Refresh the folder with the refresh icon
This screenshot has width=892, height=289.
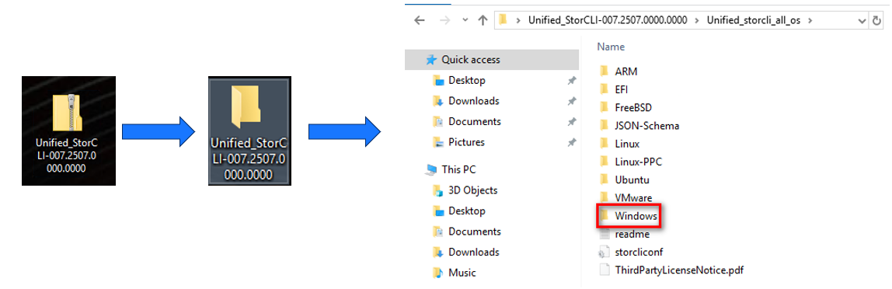[x=877, y=20]
